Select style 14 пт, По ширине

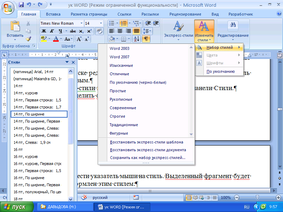click(39, 114)
